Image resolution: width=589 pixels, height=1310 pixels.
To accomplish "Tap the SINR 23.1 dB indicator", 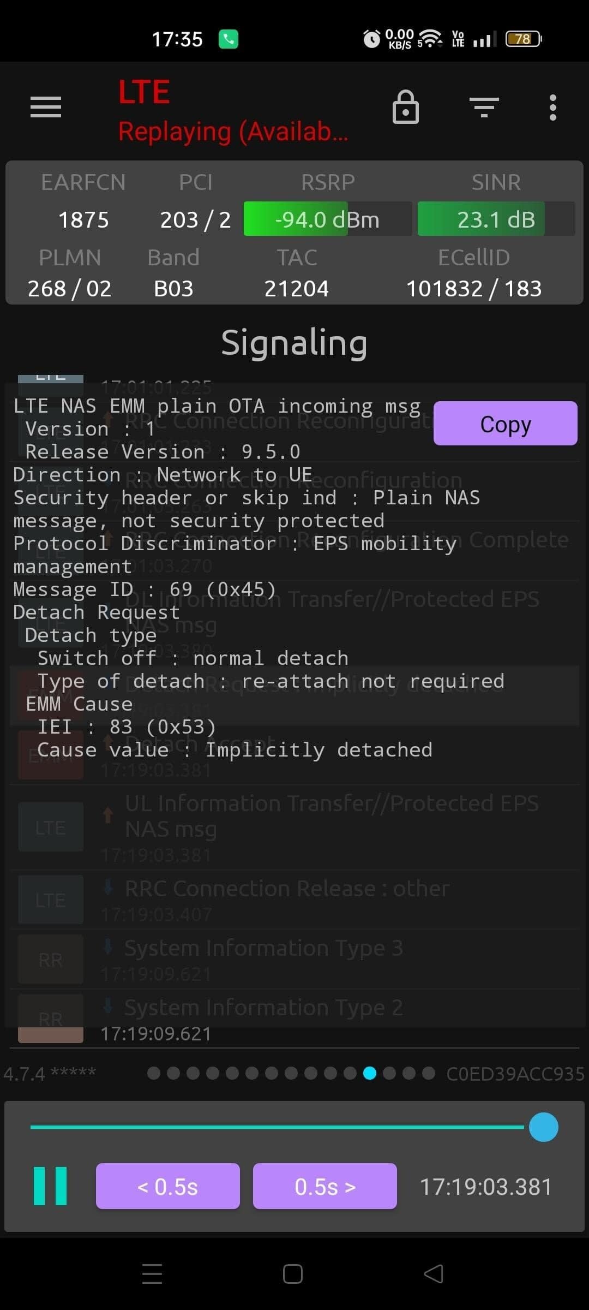I will click(x=496, y=219).
